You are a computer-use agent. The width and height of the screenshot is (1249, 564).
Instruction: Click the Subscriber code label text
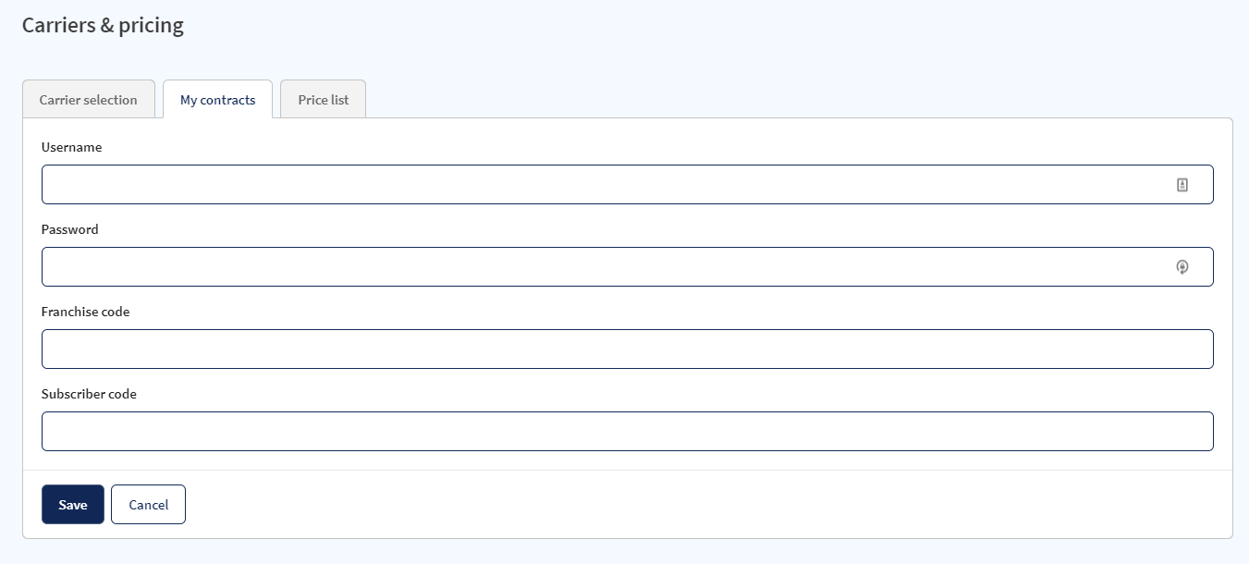point(89,394)
